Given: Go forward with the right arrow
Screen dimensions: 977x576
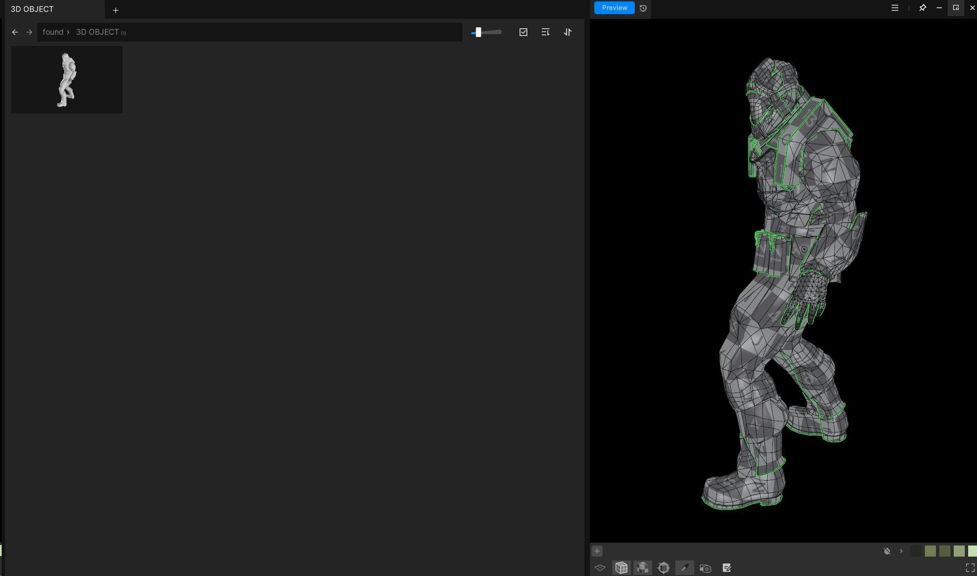Looking at the screenshot, I should 29,32.
